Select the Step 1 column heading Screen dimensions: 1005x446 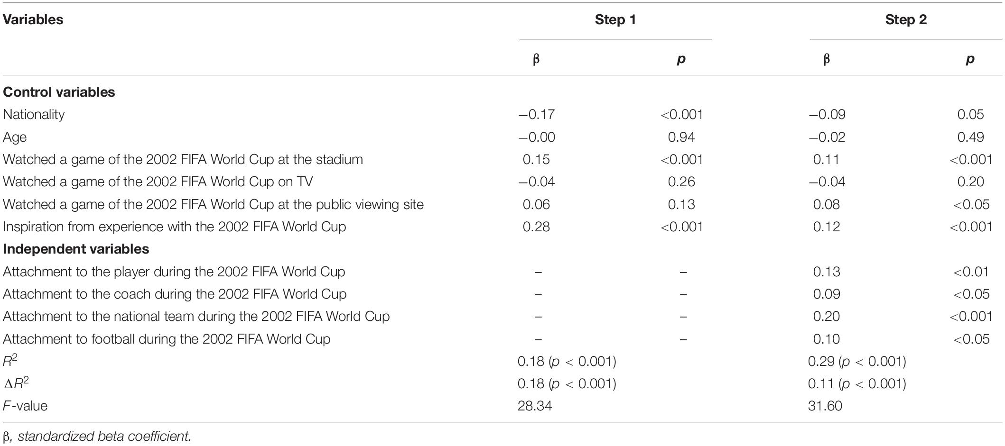tap(615, 19)
